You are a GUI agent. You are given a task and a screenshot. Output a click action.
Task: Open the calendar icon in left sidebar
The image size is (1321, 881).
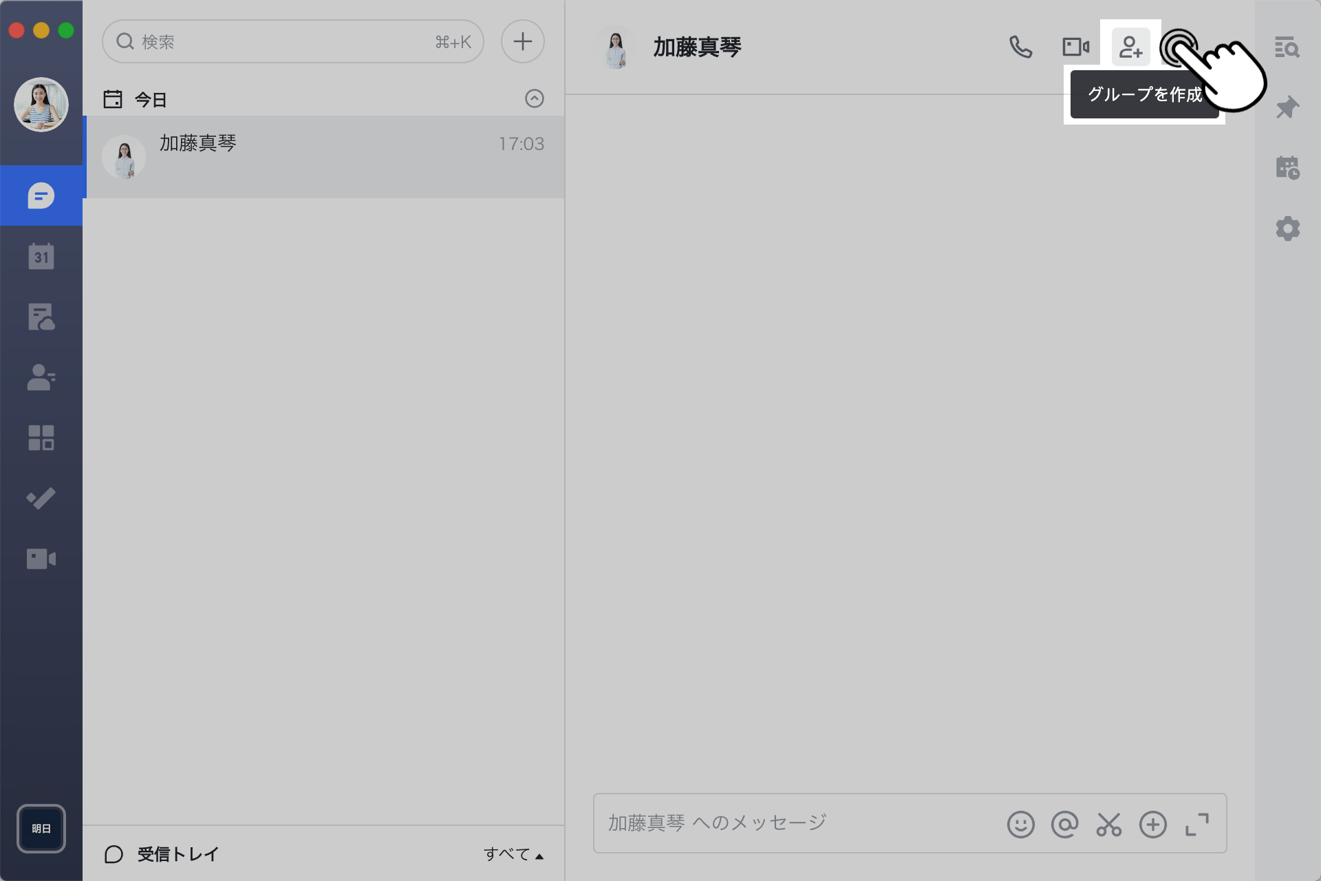click(x=41, y=257)
